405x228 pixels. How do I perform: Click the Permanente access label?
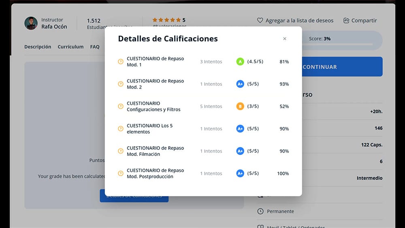point(281,211)
